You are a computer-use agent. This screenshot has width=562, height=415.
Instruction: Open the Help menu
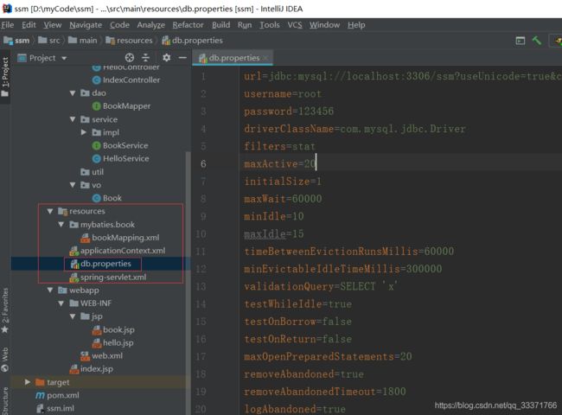coord(356,25)
